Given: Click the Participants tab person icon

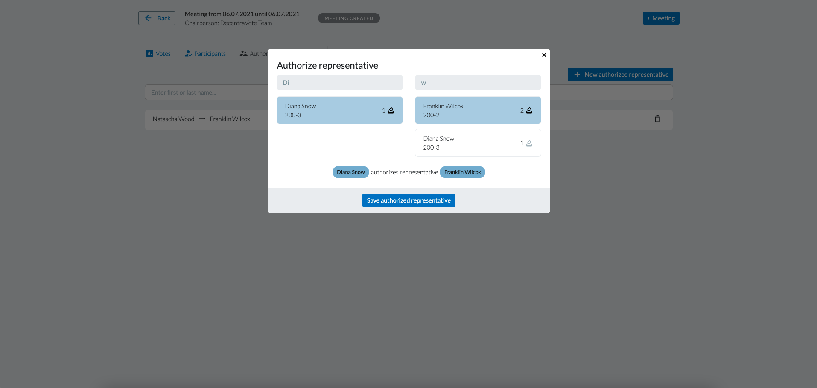Looking at the screenshot, I should coord(188,54).
